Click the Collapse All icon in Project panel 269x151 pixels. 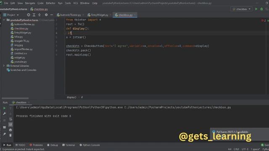pos(40,15)
